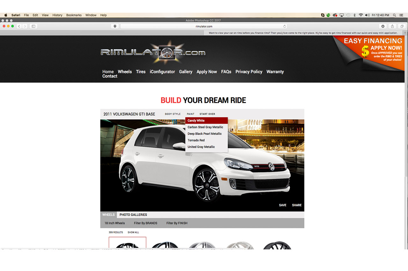Open the iConfigurator nav link
Viewport: 408px width, 271px height.
(162, 72)
